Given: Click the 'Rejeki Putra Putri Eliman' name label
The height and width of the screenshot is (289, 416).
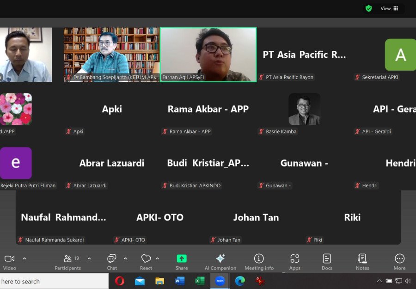Looking at the screenshot, I should click(28, 185).
